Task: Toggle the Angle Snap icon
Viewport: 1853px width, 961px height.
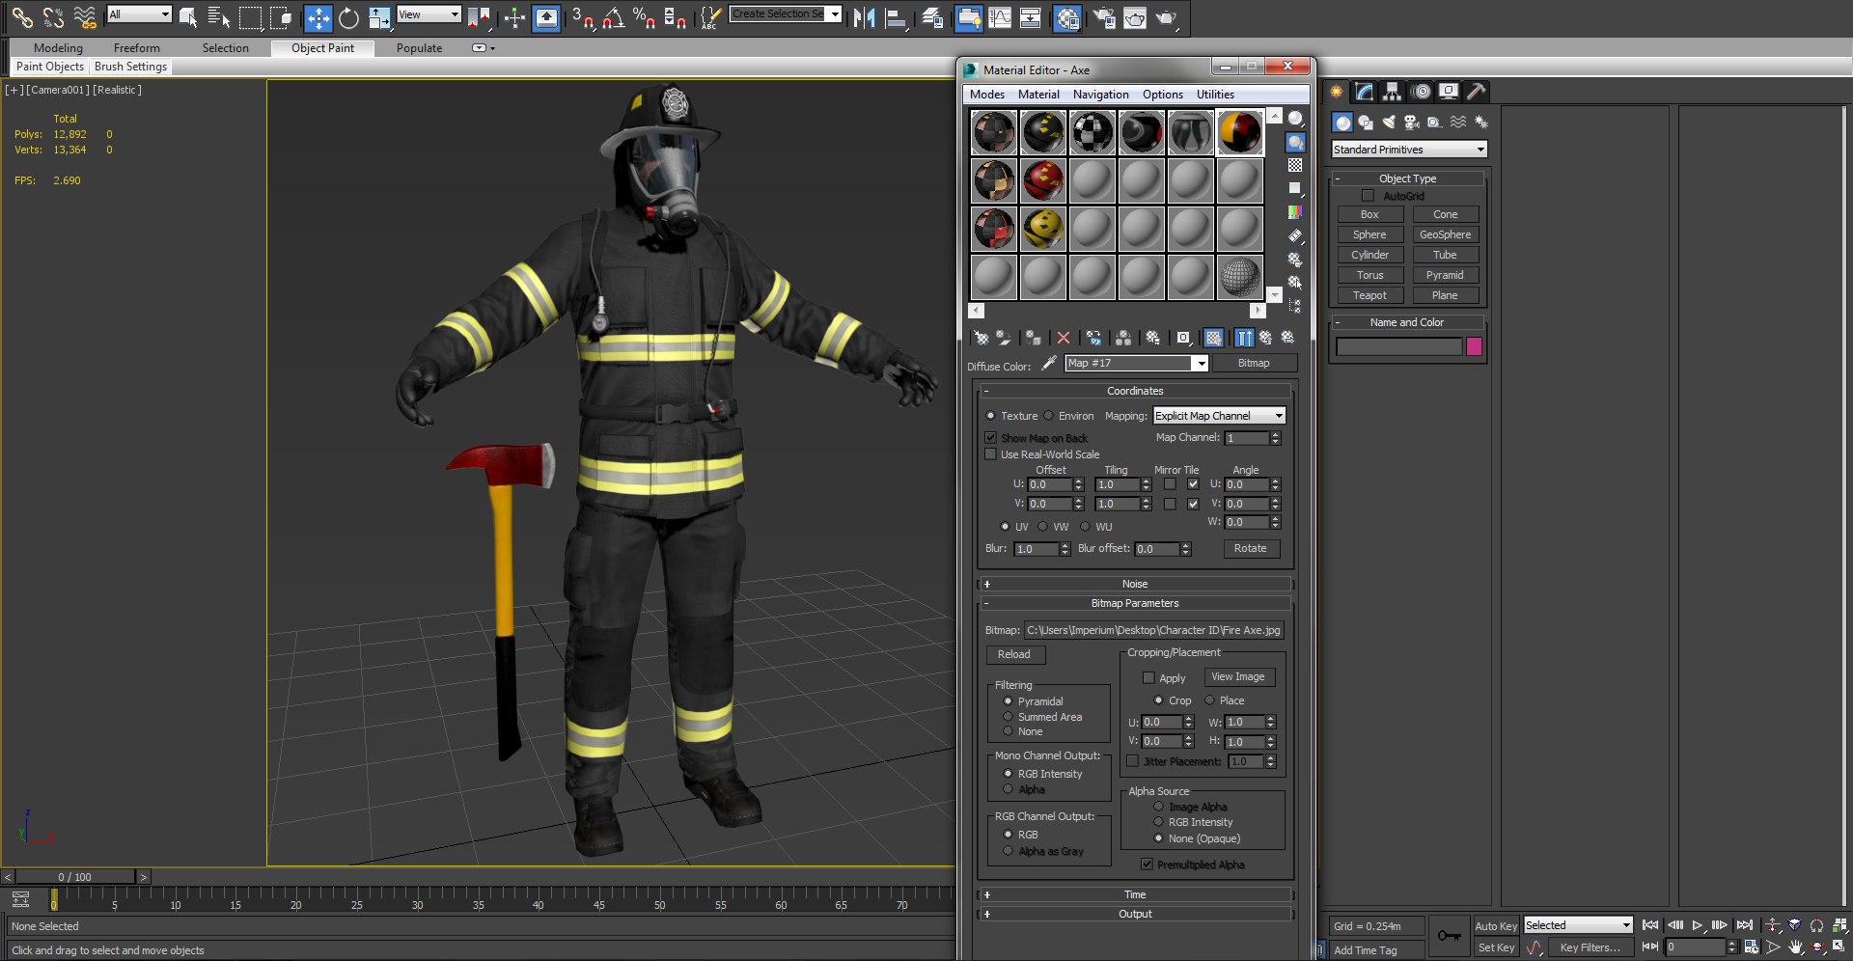Action: coord(613,17)
